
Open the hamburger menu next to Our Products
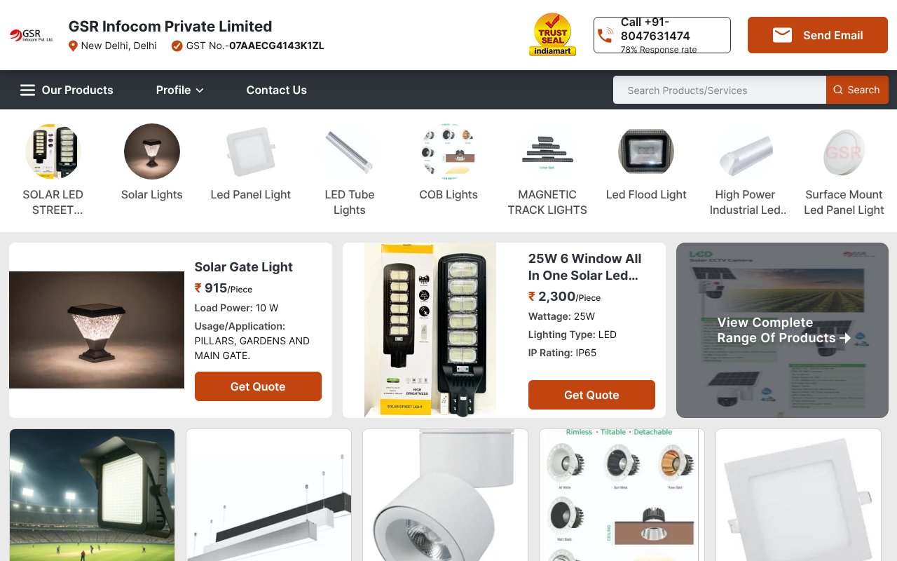click(27, 90)
